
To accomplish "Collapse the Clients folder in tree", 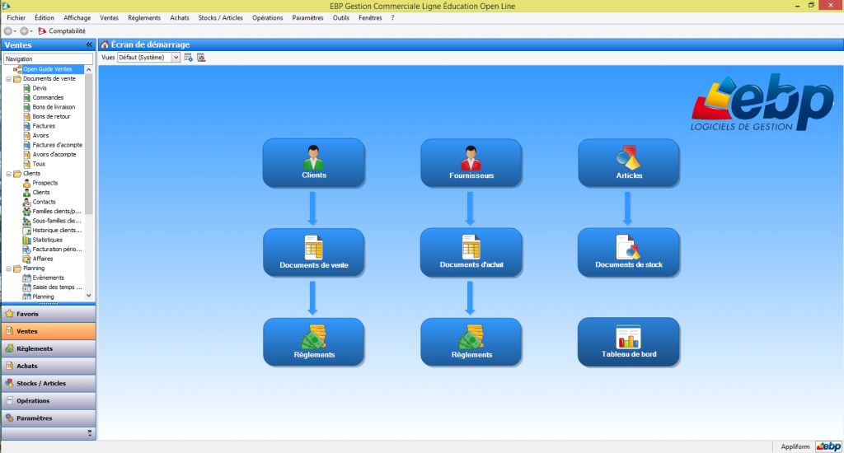I will 8,174.
